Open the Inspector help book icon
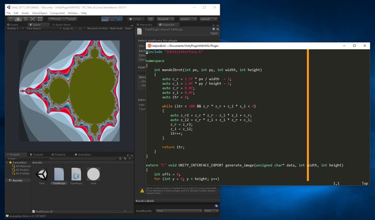375x220 pixels. click(213, 29)
